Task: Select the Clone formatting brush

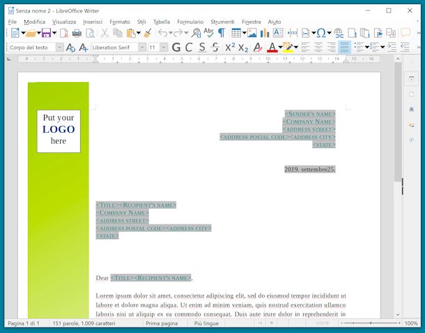Action: [x=148, y=33]
